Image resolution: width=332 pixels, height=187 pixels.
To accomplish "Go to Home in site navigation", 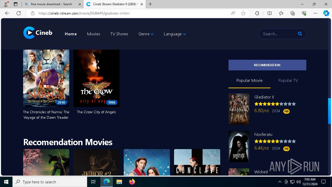I will [x=71, y=34].
